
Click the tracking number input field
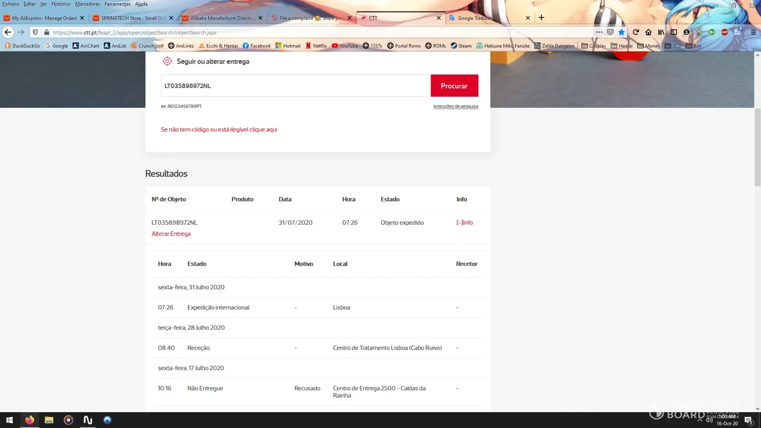pos(295,86)
